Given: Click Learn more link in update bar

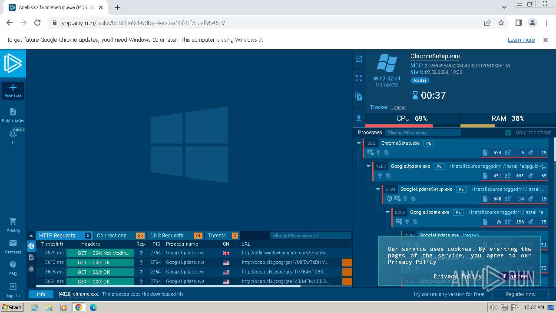Looking at the screenshot, I should click(x=521, y=40).
